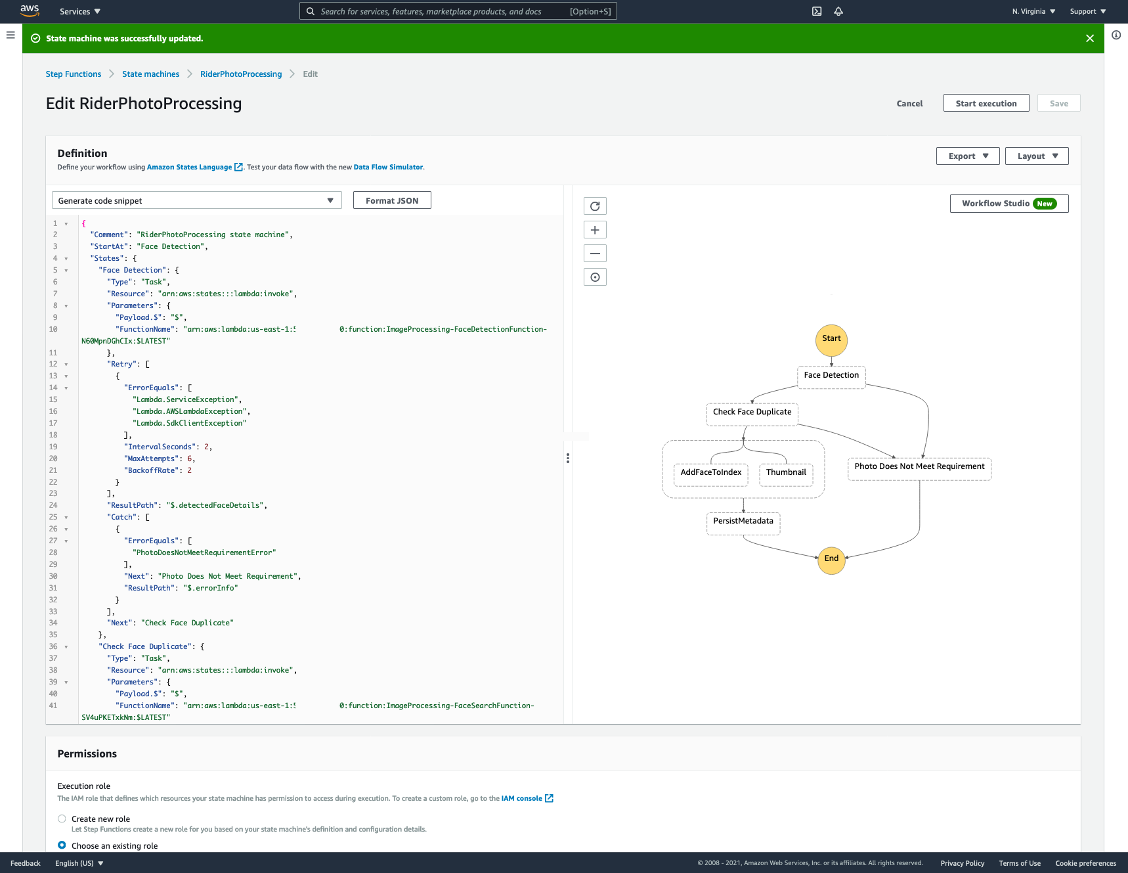The height and width of the screenshot is (873, 1128).
Task: Select the PersistMetadata graph node
Action: coord(743,523)
